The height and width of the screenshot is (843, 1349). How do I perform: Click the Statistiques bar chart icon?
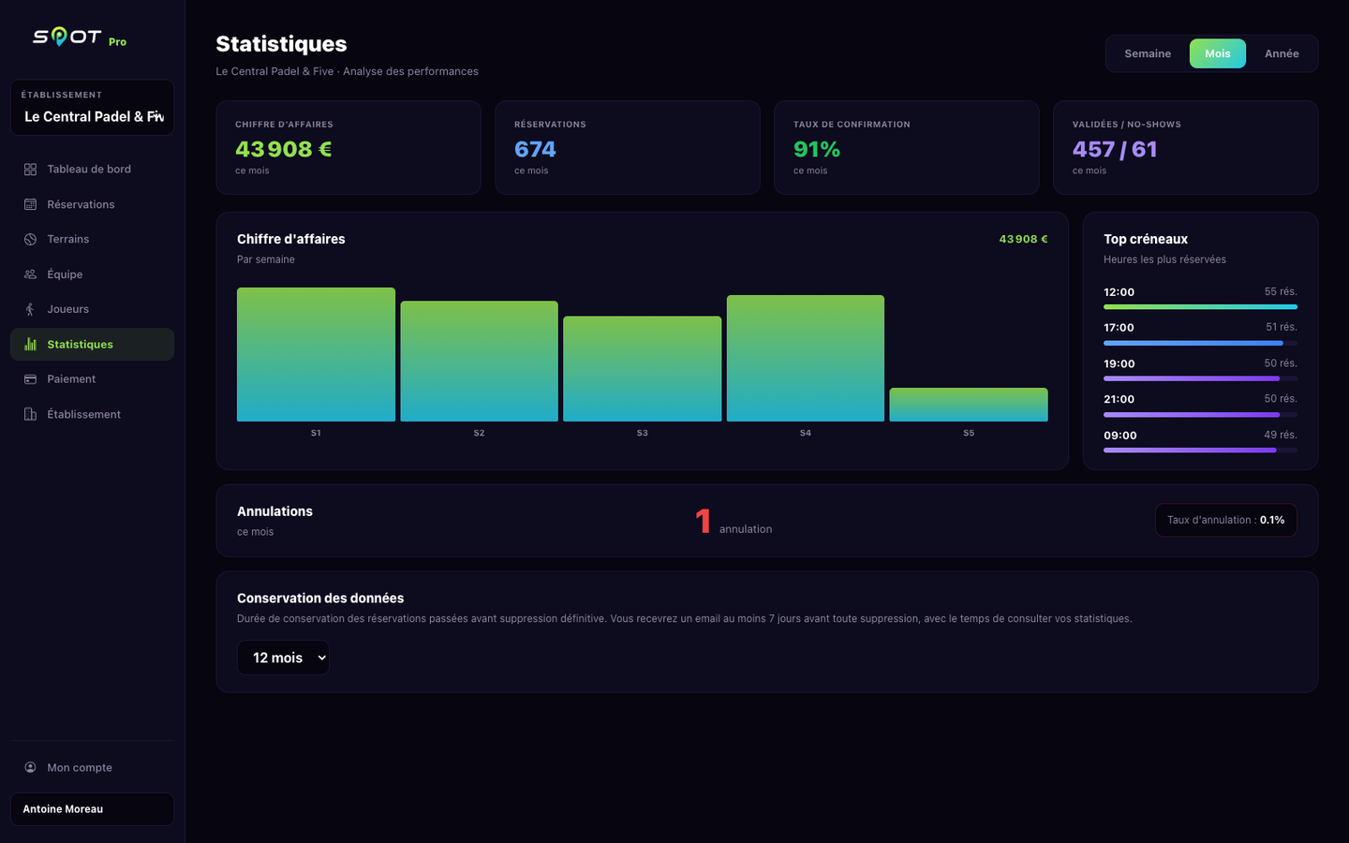tap(30, 344)
